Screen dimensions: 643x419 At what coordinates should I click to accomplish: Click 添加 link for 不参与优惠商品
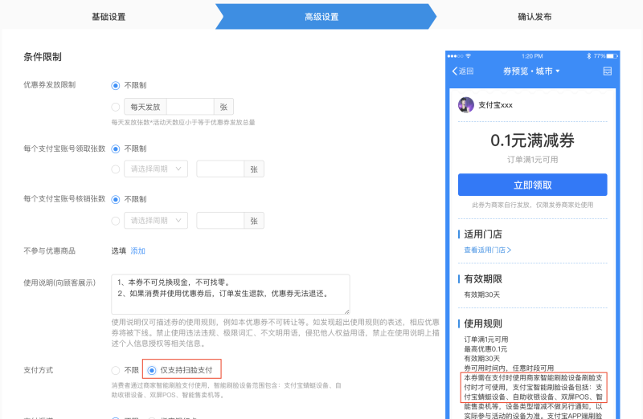tap(137, 250)
